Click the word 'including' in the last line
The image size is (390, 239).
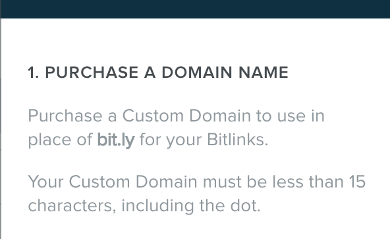157,207
